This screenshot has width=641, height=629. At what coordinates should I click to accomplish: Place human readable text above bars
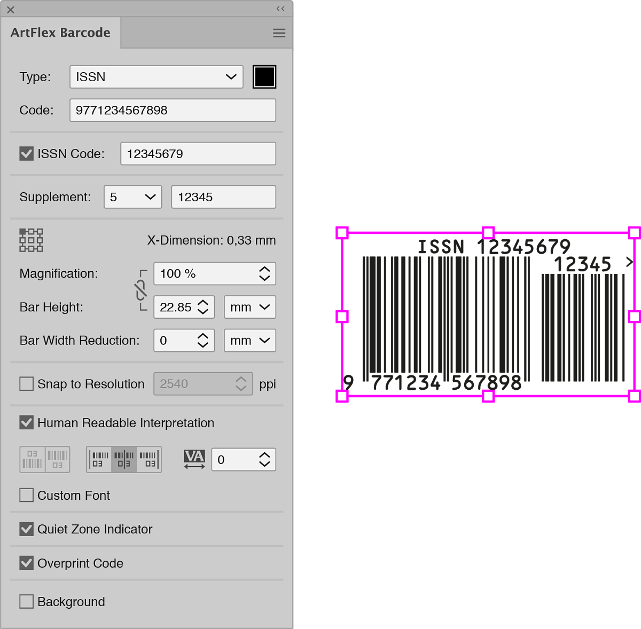(x=33, y=459)
